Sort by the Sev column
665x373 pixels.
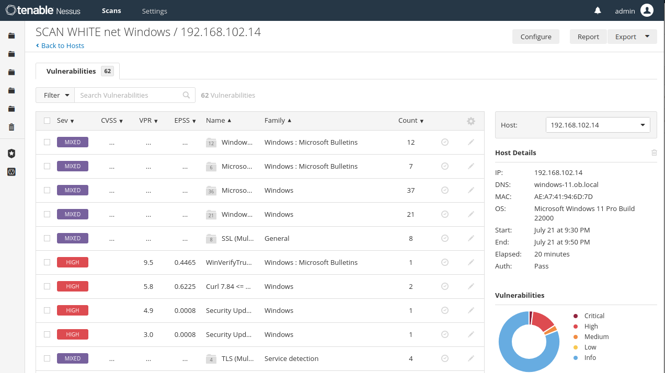coord(65,121)
